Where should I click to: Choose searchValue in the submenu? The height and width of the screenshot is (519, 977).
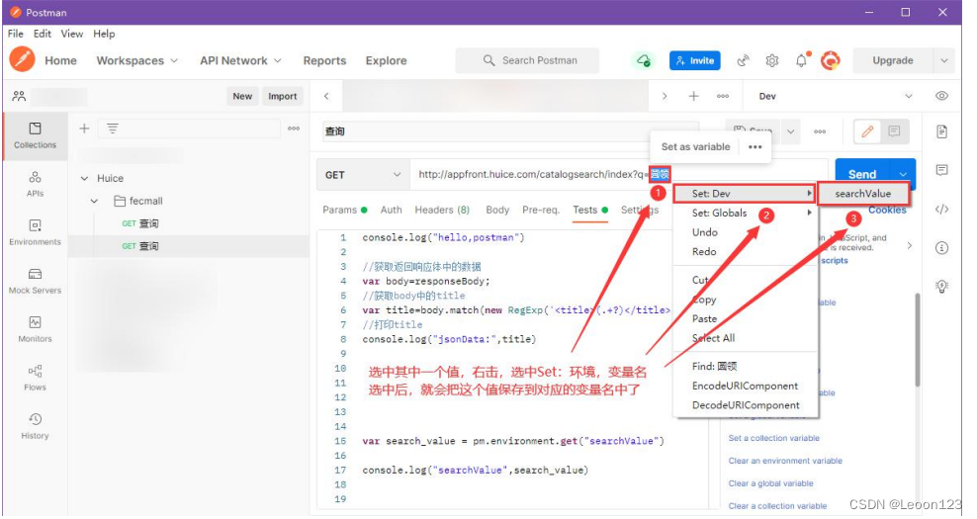point(863,194)
